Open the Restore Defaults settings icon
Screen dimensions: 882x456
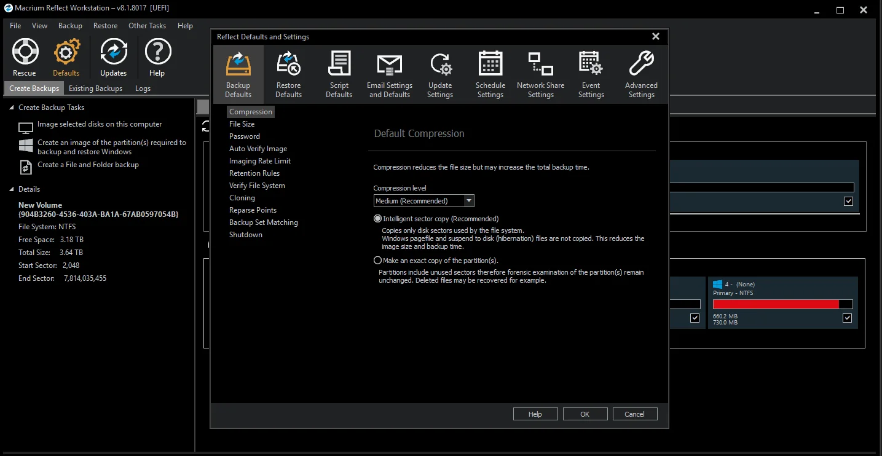[288, 65]
